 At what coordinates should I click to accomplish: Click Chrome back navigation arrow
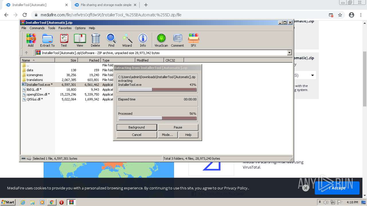(6, 15)
